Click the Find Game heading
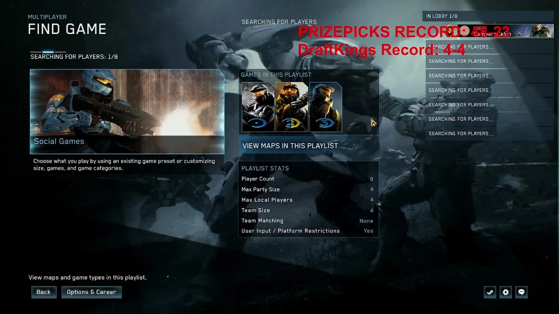The image size is (559, 314). point(67,29)
